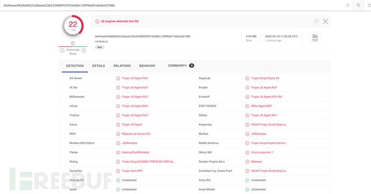Click the Antiy-AVL undetected check icon
Screen dimensions: 371x194
247,180
